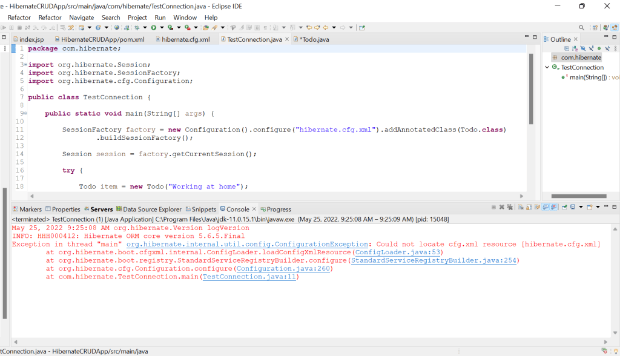The width and height of the screenshot is (620, 356).
Task: Click the Open Web Browser globe icon
Action: 117,28
